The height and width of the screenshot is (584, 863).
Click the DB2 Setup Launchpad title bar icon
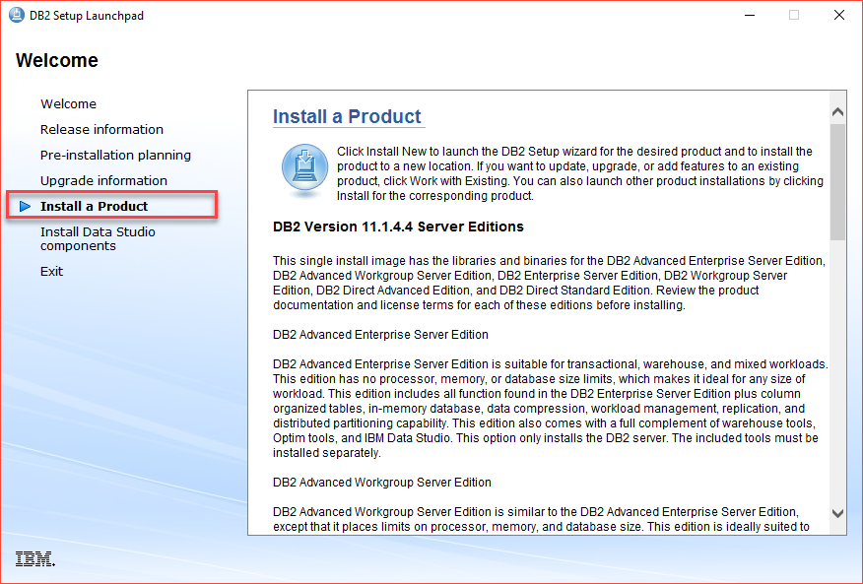pos(17,15)
